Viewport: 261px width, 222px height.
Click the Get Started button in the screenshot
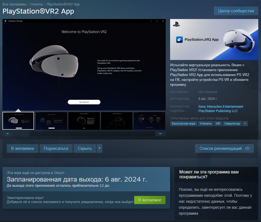click(x=84, y=102)
